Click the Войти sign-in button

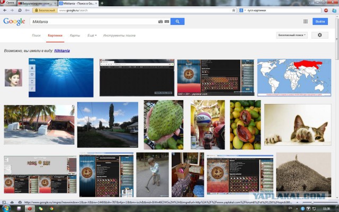pyautogui.click(x=320, y=21)
